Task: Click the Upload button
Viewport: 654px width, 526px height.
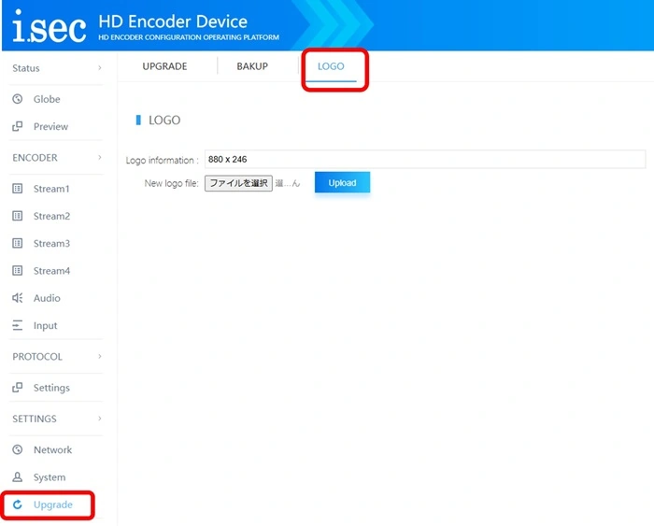Action: (342, 183)
